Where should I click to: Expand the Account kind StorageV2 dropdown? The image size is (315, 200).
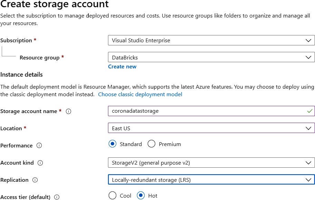[211, 163]
